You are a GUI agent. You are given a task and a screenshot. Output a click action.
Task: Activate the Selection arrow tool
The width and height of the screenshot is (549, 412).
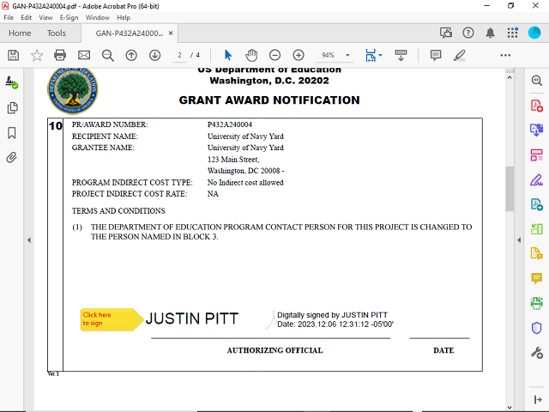[228, 55]
